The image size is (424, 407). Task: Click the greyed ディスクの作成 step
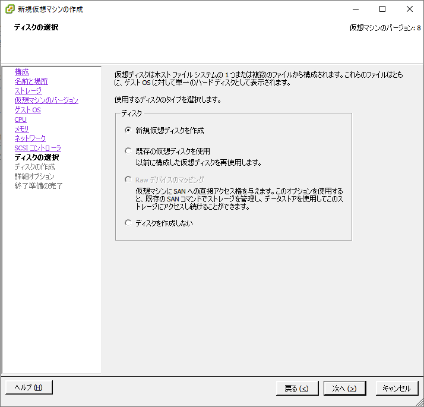(34, 167)
